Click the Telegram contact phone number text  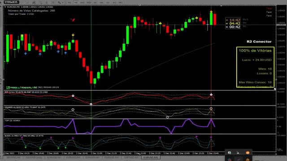pos(48,87)
